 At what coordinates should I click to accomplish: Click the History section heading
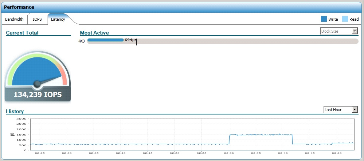click(x=15, y=111)
